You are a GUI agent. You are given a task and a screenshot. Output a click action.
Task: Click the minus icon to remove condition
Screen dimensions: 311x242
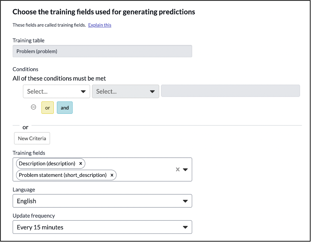pos(34,107)
